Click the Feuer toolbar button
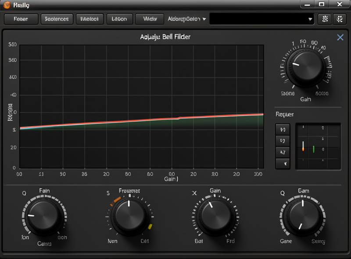Viewport: 351px width, 259px height. [x=21, y=19]
